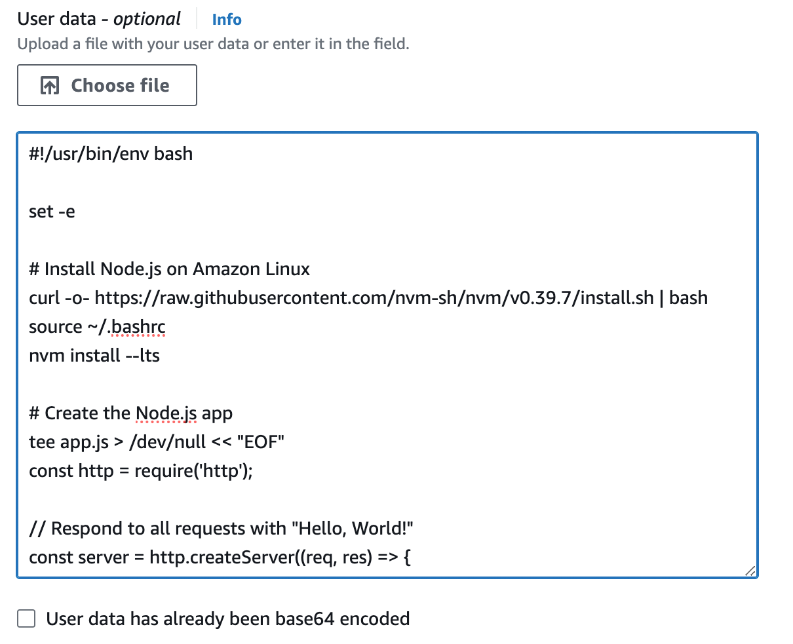The image size is (793, 644).
Task: Click the 'const server = http.createServer' line
Action: coord(220,558)
